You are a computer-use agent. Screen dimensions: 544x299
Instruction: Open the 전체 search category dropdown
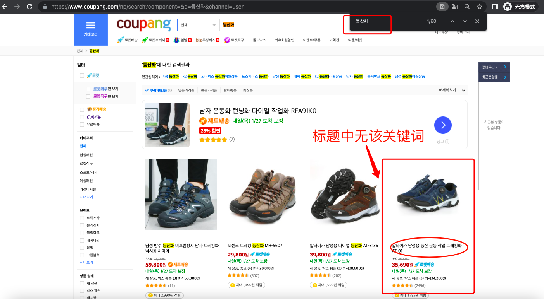(x=198, y=25)
